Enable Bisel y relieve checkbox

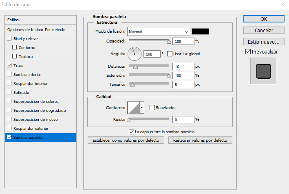click(x=9, y=38)
